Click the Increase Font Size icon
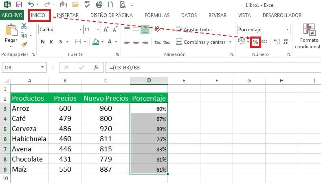This screenshot has height=183, width=321. tap(106, 30)
